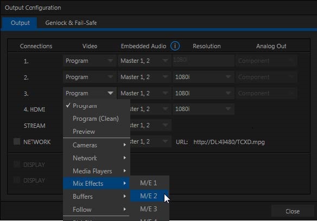Screen dimensions: 317x221
Task: Select M/E 3 in the submenu
Action: point(149,209)
